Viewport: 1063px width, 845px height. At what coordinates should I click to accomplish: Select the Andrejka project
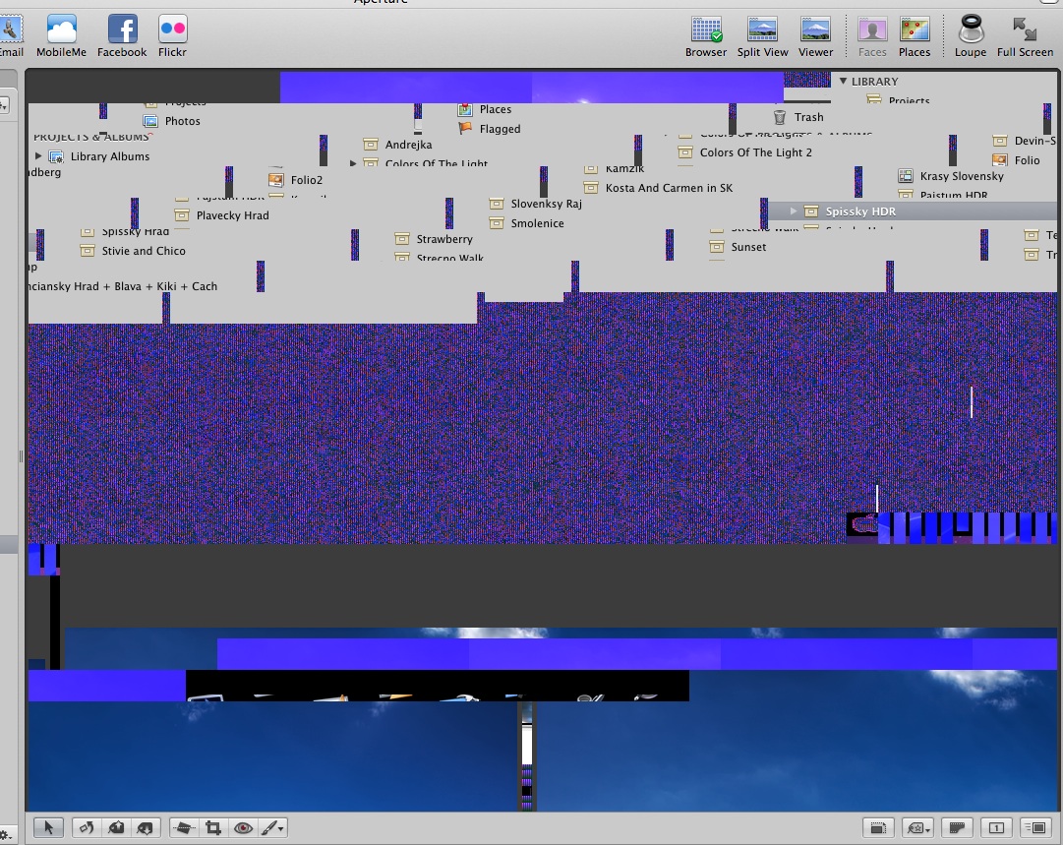click(398, 145)
